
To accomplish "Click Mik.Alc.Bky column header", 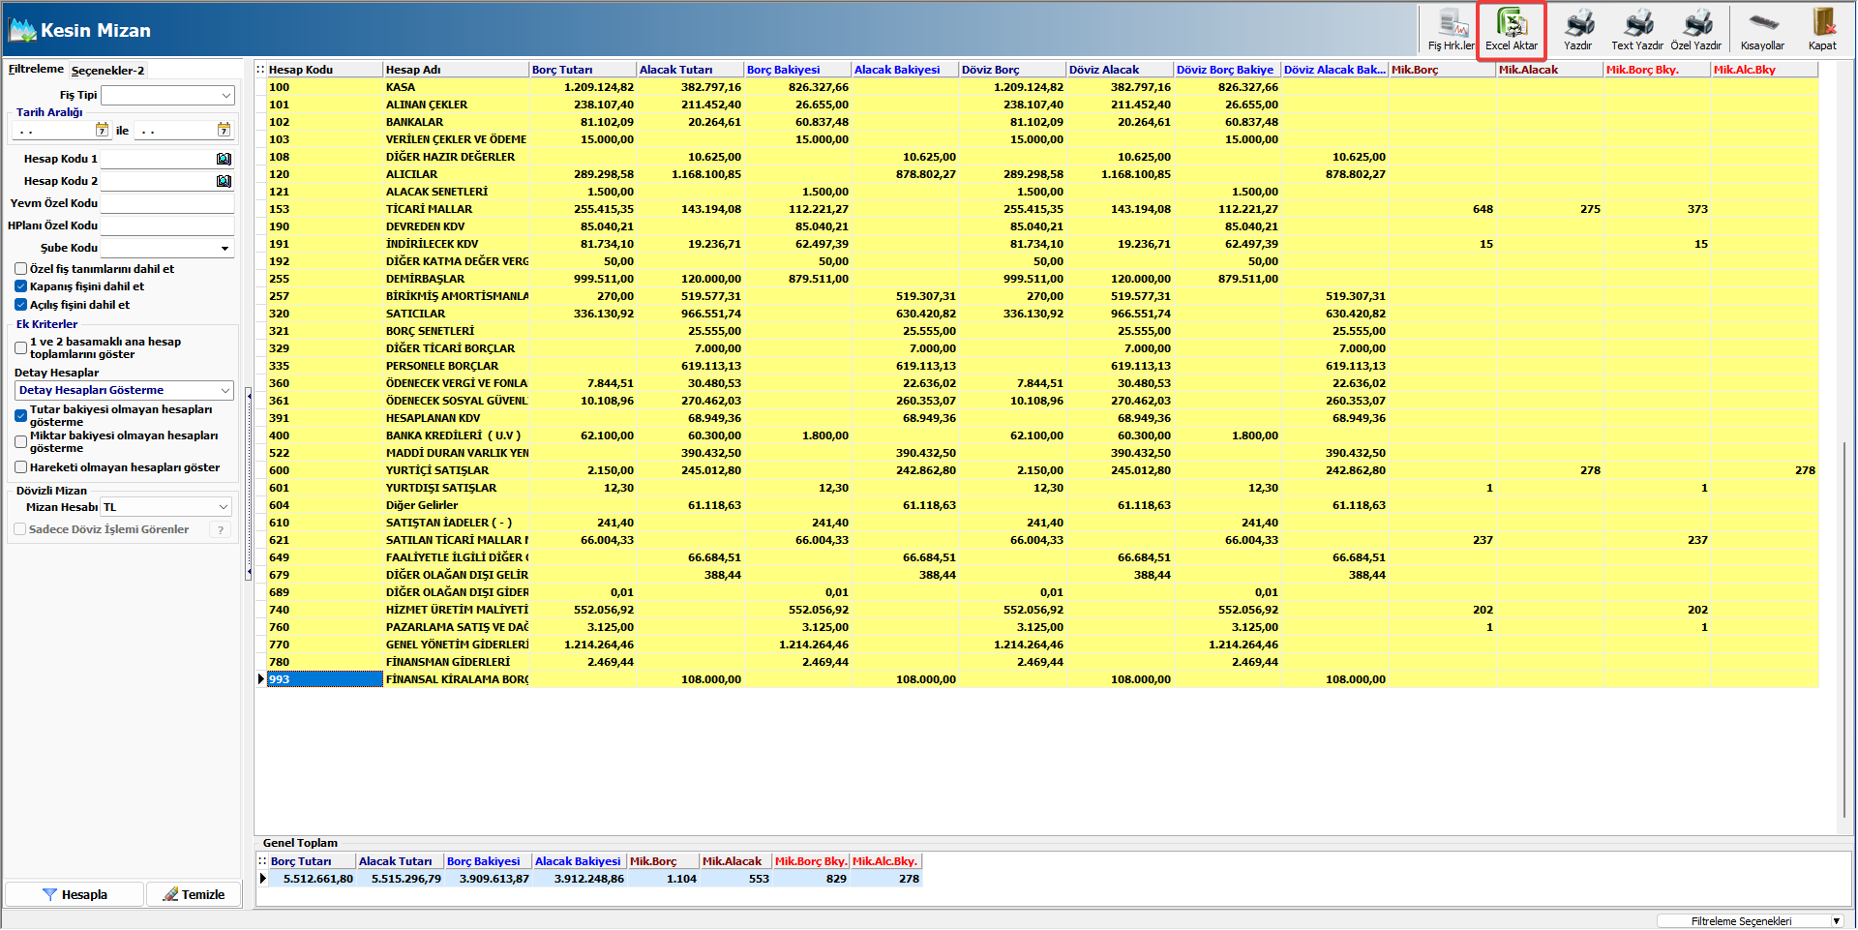I will pyautogui.click(x=1765, y=70).
